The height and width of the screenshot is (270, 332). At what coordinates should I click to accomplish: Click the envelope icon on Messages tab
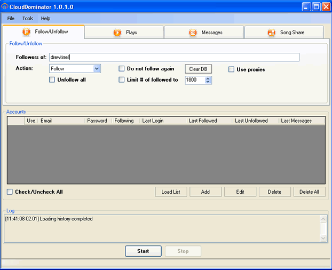[x=193, y=33]
